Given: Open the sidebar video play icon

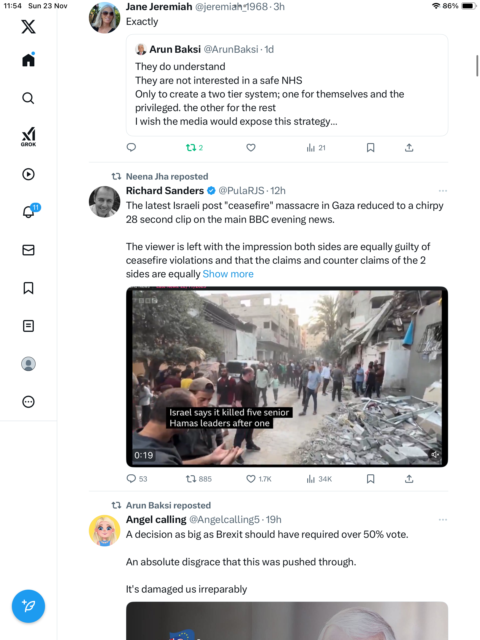Looking at the screenshot, I should pyautogui.click(x=28, y=174).
